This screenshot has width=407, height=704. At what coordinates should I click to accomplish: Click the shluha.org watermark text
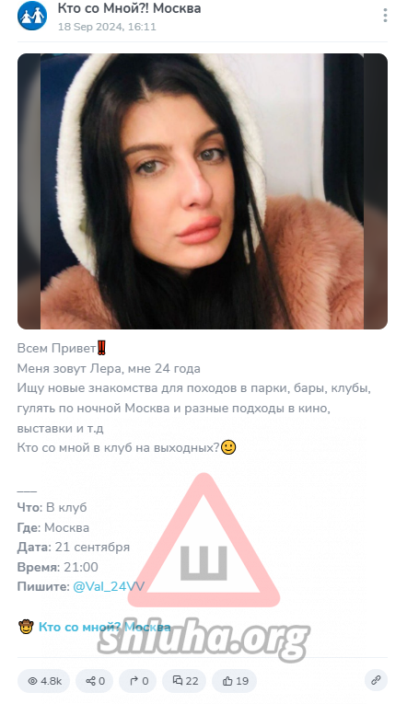(203, 641)
